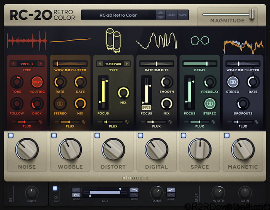Click the wobble line graphic
The height and width of the screenshot is (210, 270).
point(70,40)
